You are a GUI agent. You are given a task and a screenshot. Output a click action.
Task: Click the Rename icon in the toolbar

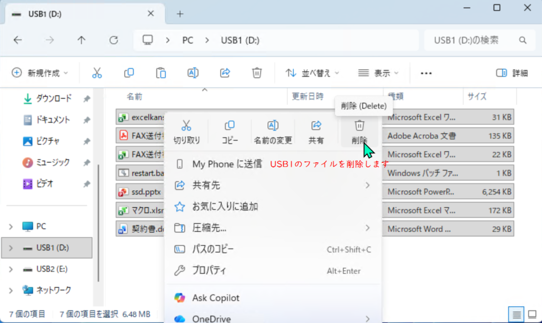coord(193,73)
